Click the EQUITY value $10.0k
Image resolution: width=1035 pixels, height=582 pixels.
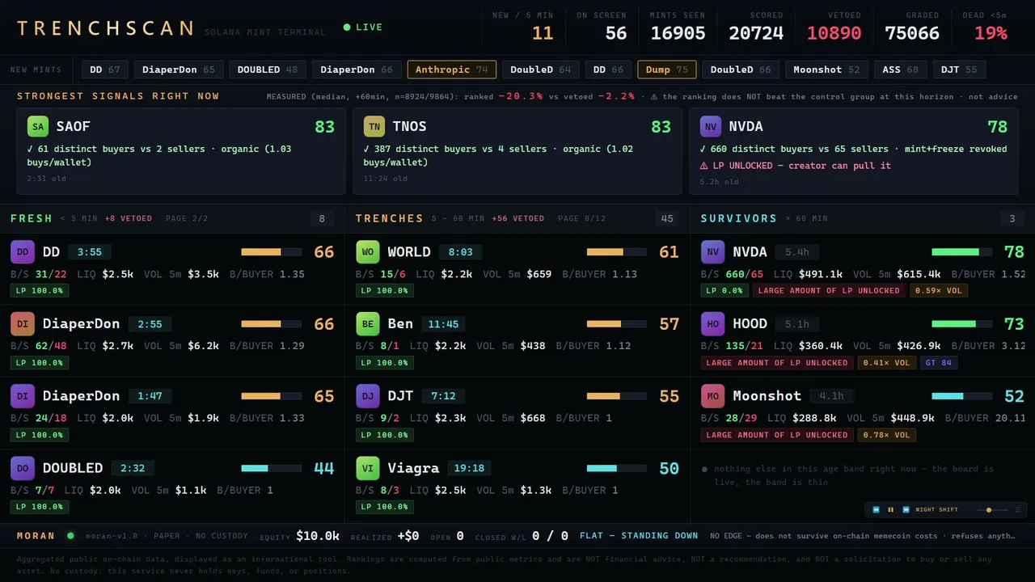318,535
